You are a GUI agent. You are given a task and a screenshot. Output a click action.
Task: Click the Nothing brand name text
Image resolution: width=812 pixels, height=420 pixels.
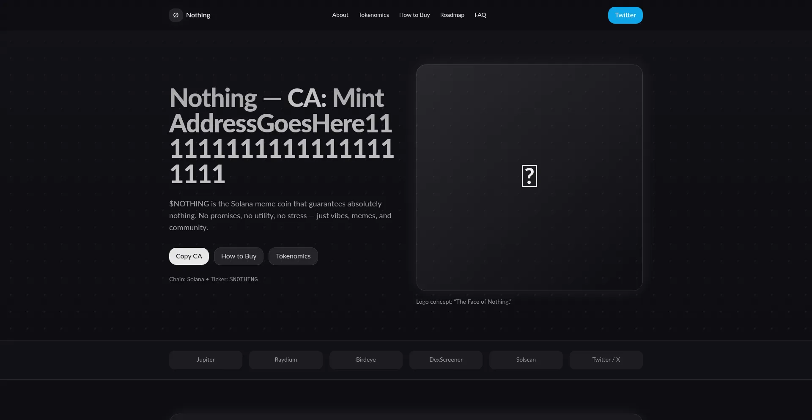(x=198, y=15)
